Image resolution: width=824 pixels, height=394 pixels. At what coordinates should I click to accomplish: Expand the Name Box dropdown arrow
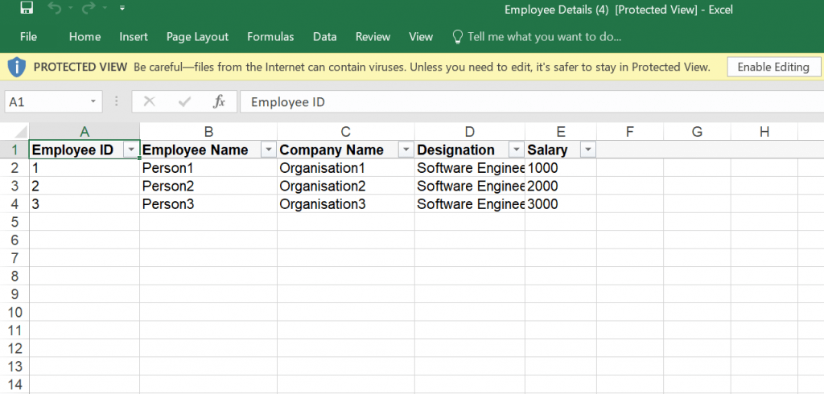point(93,101)
